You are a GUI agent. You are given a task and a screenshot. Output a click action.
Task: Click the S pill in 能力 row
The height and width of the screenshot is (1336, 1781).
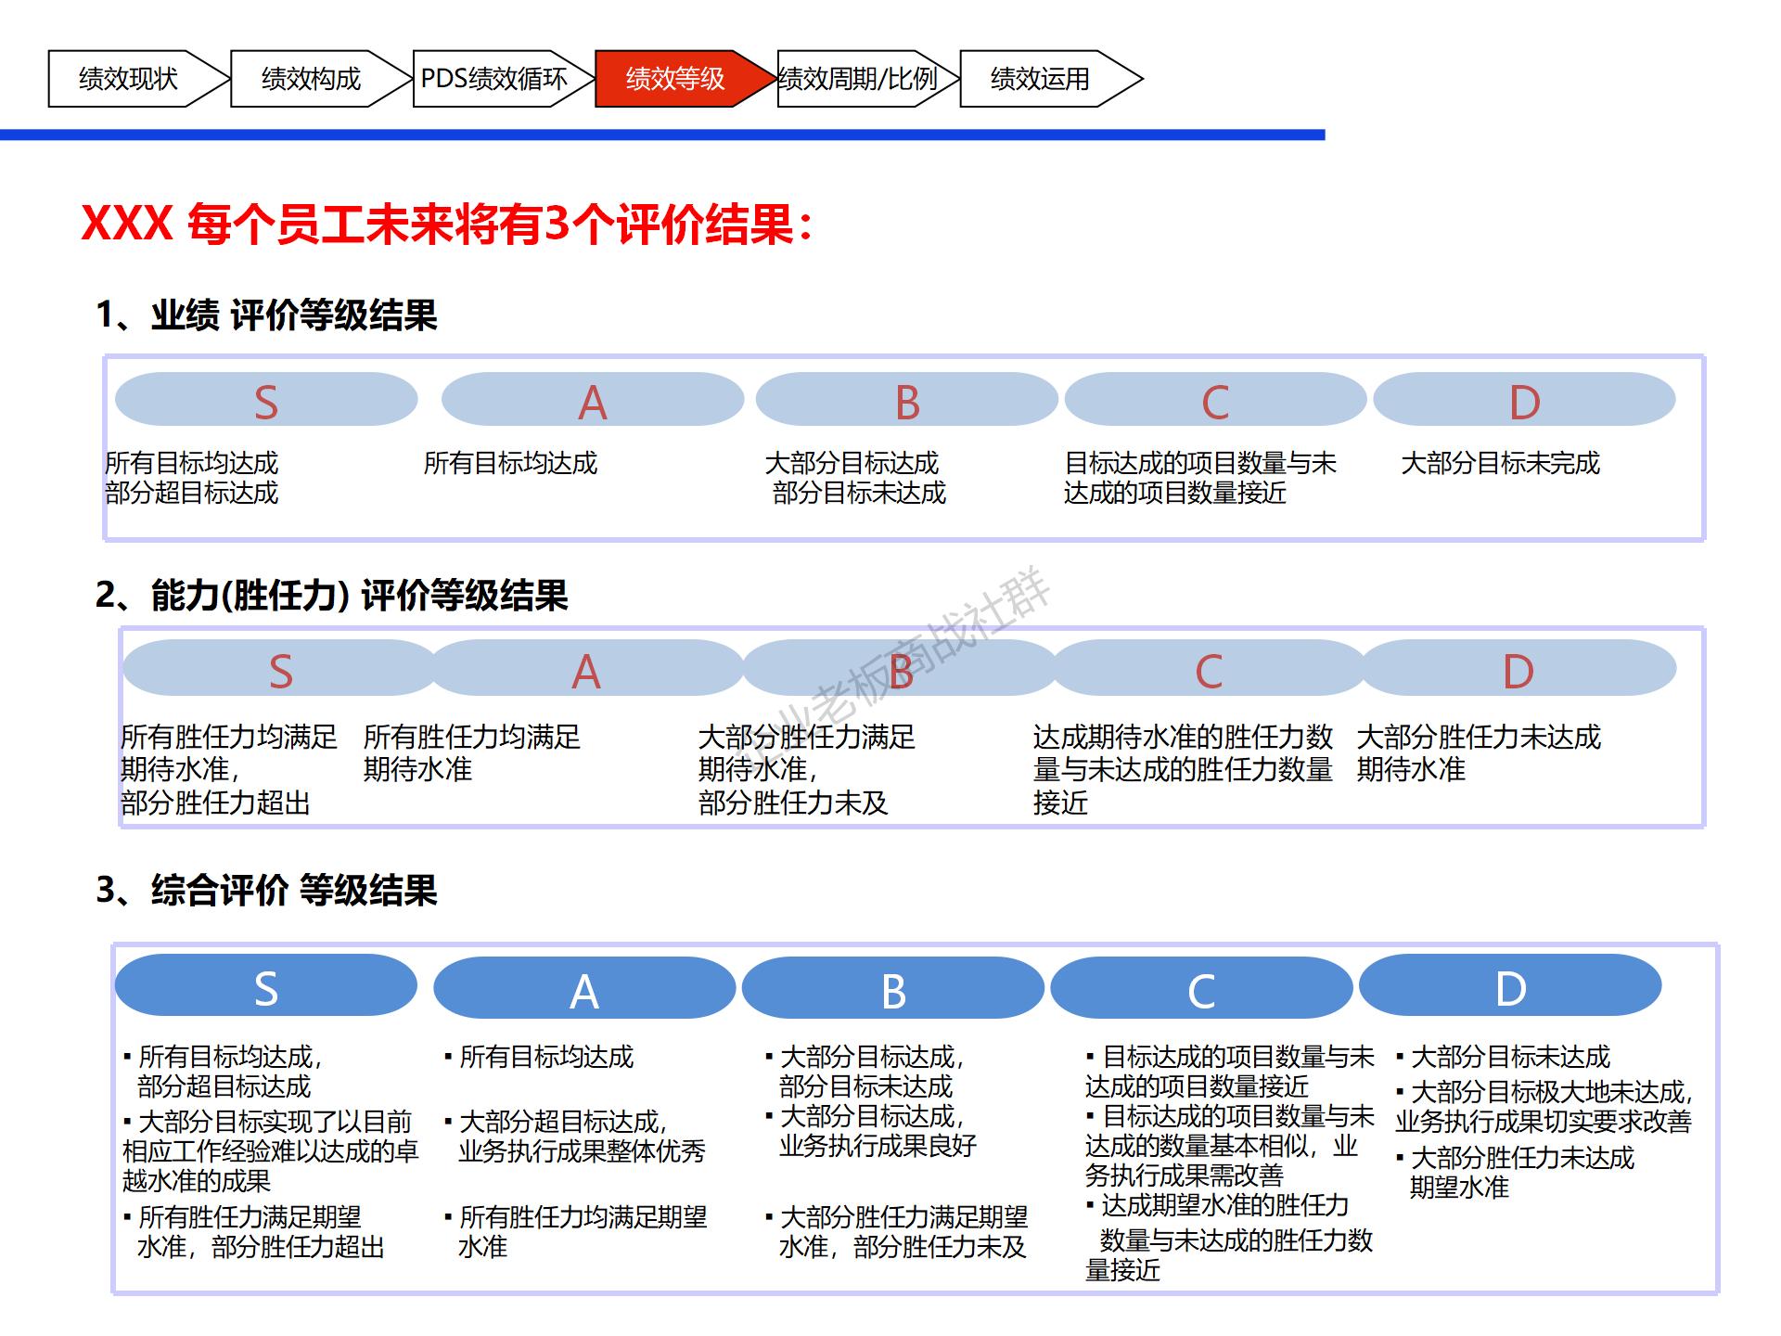tap(279, 669)
